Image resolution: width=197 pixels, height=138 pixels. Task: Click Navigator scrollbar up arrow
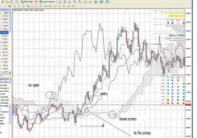[10, 82]
